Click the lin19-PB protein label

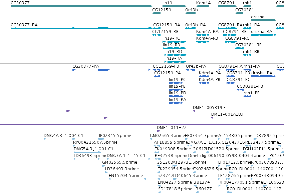pyautogui.click(x=177, y=86)
